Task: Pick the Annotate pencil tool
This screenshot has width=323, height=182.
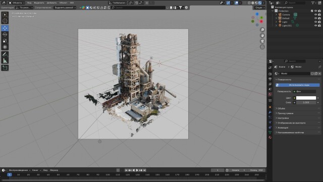Action: (5, 54)
